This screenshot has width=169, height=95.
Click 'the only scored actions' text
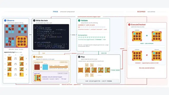pos(147,68)
